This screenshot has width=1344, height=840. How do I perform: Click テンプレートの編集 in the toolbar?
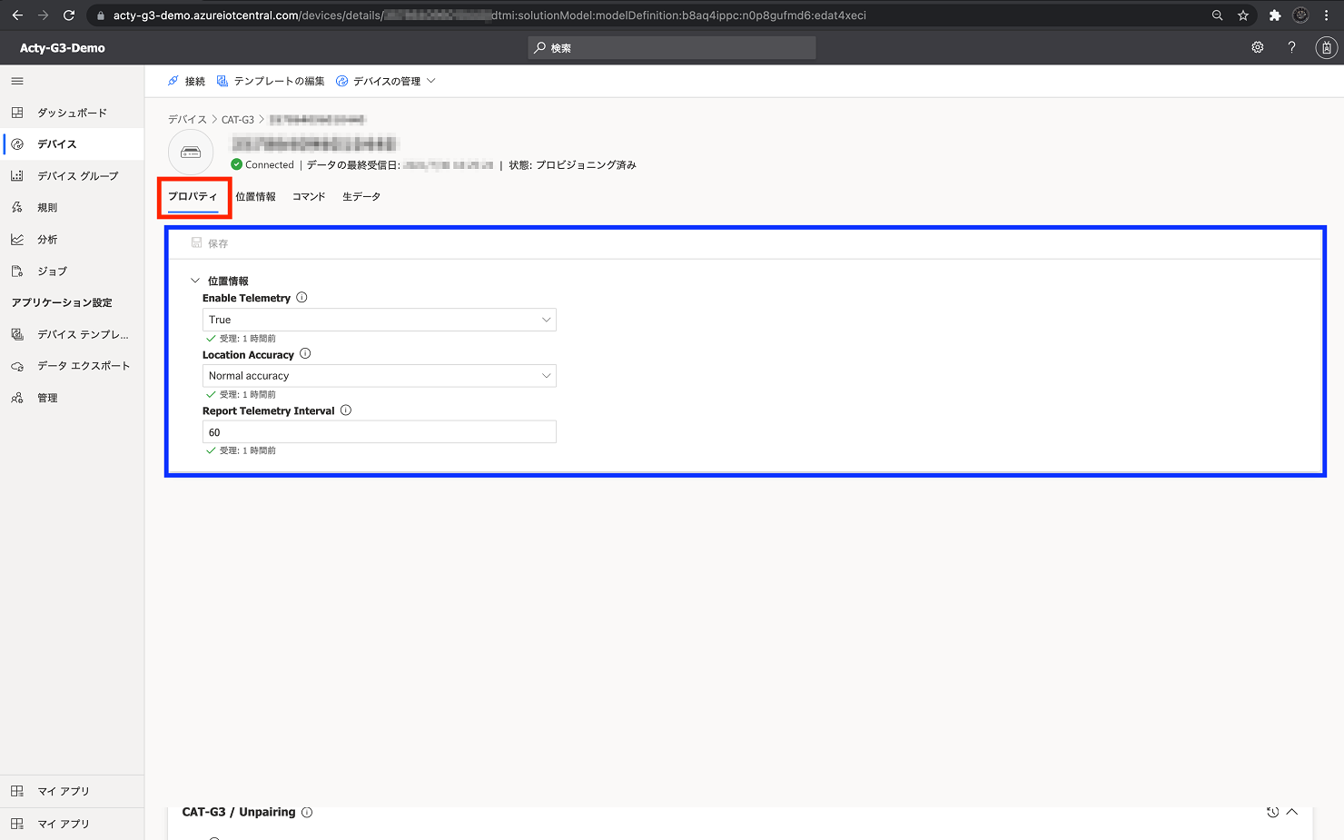(x=271, y=81)
